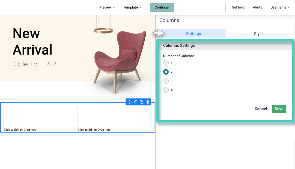Select 2 columns radio button

(x=166, y=72)
